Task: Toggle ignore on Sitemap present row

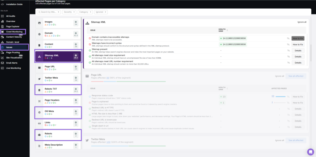Action: pos(288,50)
